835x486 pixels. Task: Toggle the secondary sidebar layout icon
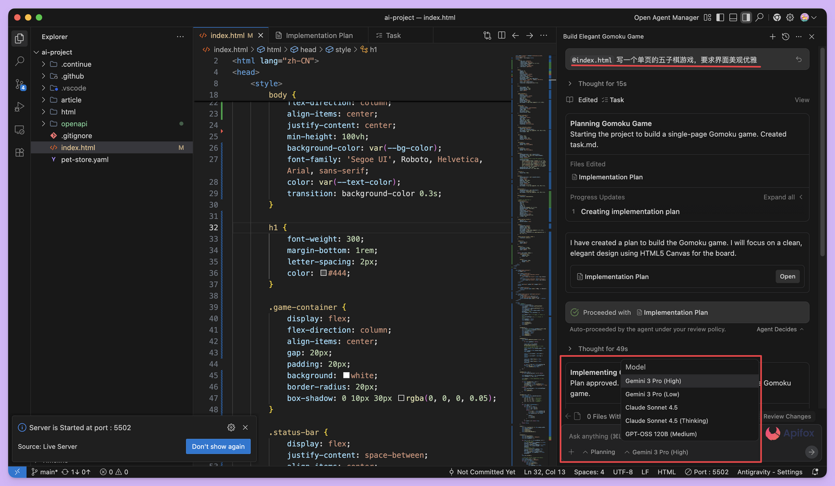tap(746, 18)
